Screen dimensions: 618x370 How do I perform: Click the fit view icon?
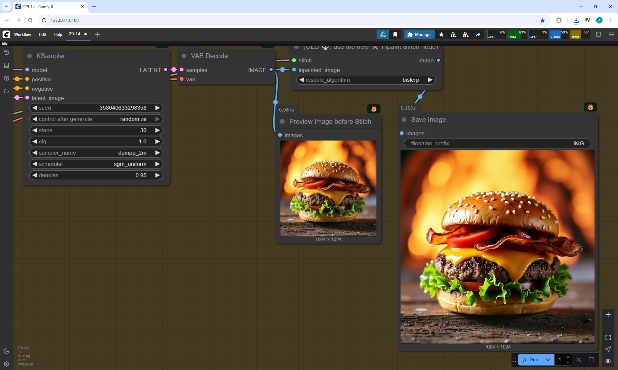pos(608,338)
